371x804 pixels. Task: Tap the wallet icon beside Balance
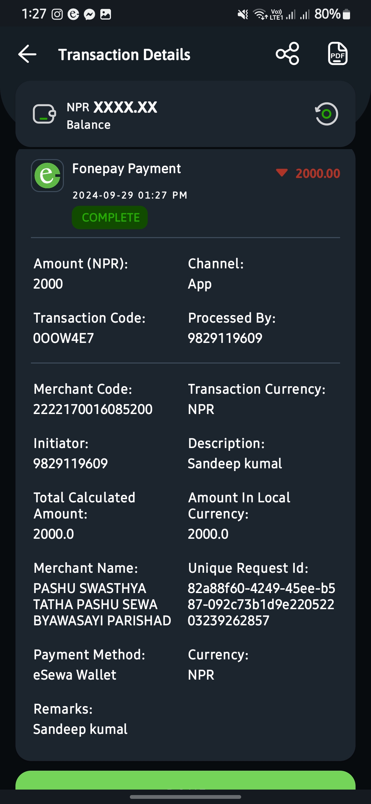click(44, 114)
